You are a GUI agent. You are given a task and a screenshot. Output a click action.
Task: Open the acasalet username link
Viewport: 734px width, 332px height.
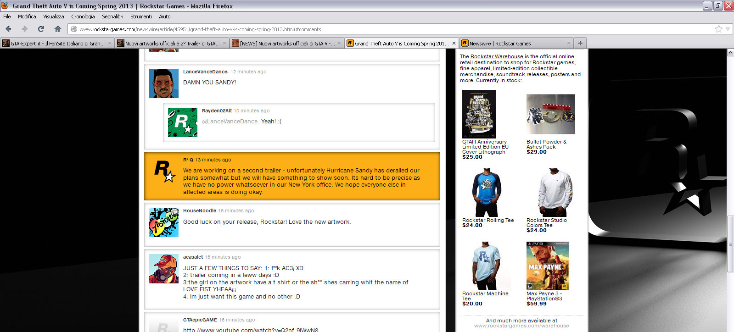[x=193, y=257]
